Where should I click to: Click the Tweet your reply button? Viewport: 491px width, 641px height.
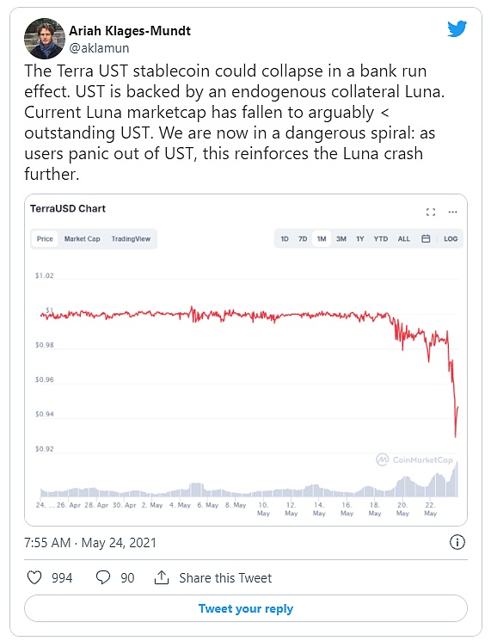pyautogui.click(x=246, y=608)
